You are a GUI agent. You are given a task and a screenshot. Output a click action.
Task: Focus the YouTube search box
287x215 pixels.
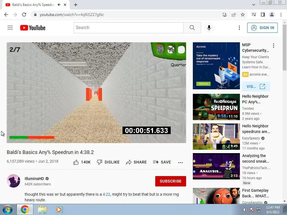click(x=128, y=28)
